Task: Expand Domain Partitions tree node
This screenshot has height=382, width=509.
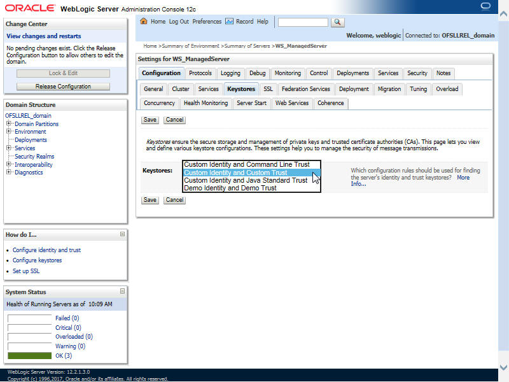Action: click(x=9, y=124)
